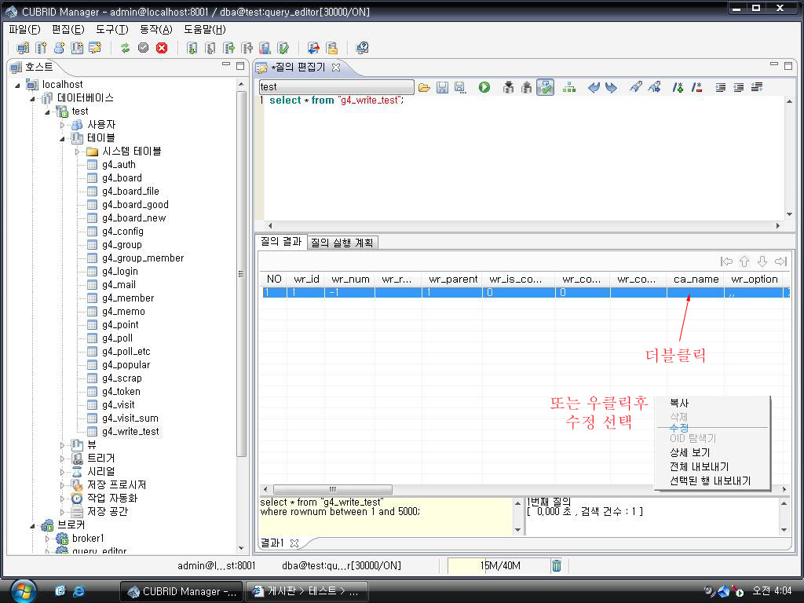Run the query with the green play icon

click(484, 87)
